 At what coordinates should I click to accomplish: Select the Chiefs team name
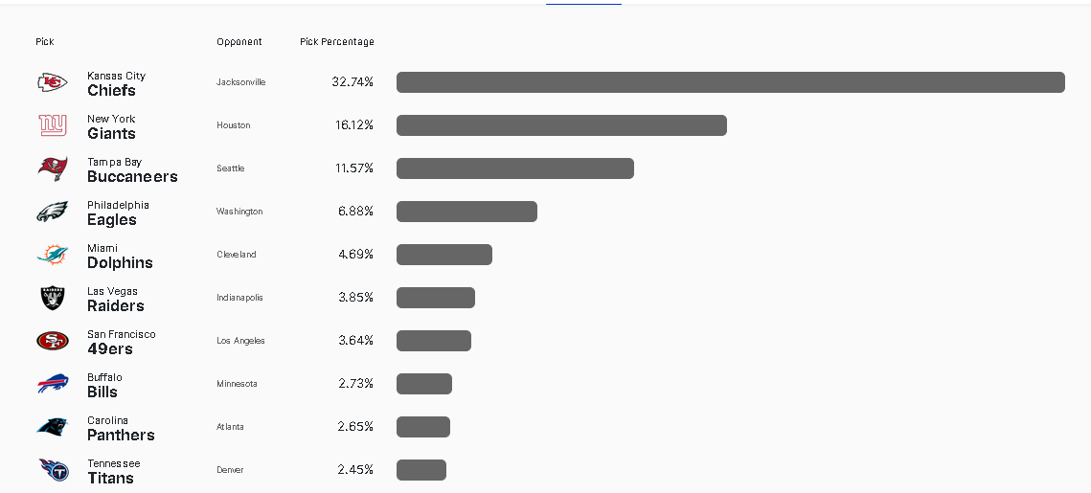[111, 91]
